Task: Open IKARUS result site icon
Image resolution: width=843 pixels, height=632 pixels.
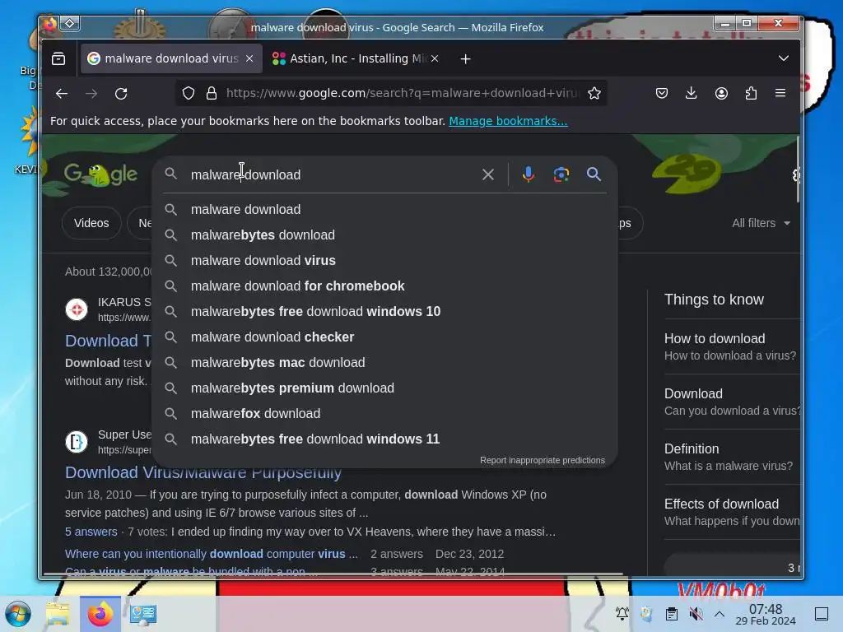Action: (77, 309)
